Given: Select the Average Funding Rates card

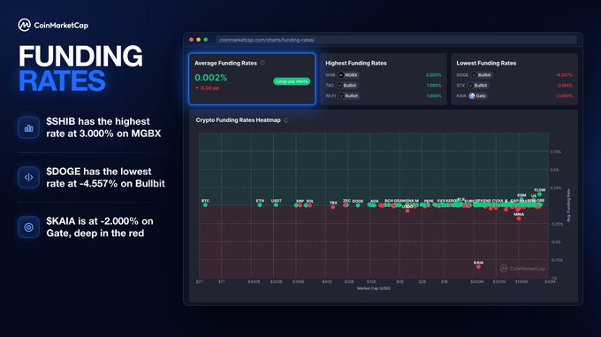Looking at the screenshot, I should [x=252, y=79].
